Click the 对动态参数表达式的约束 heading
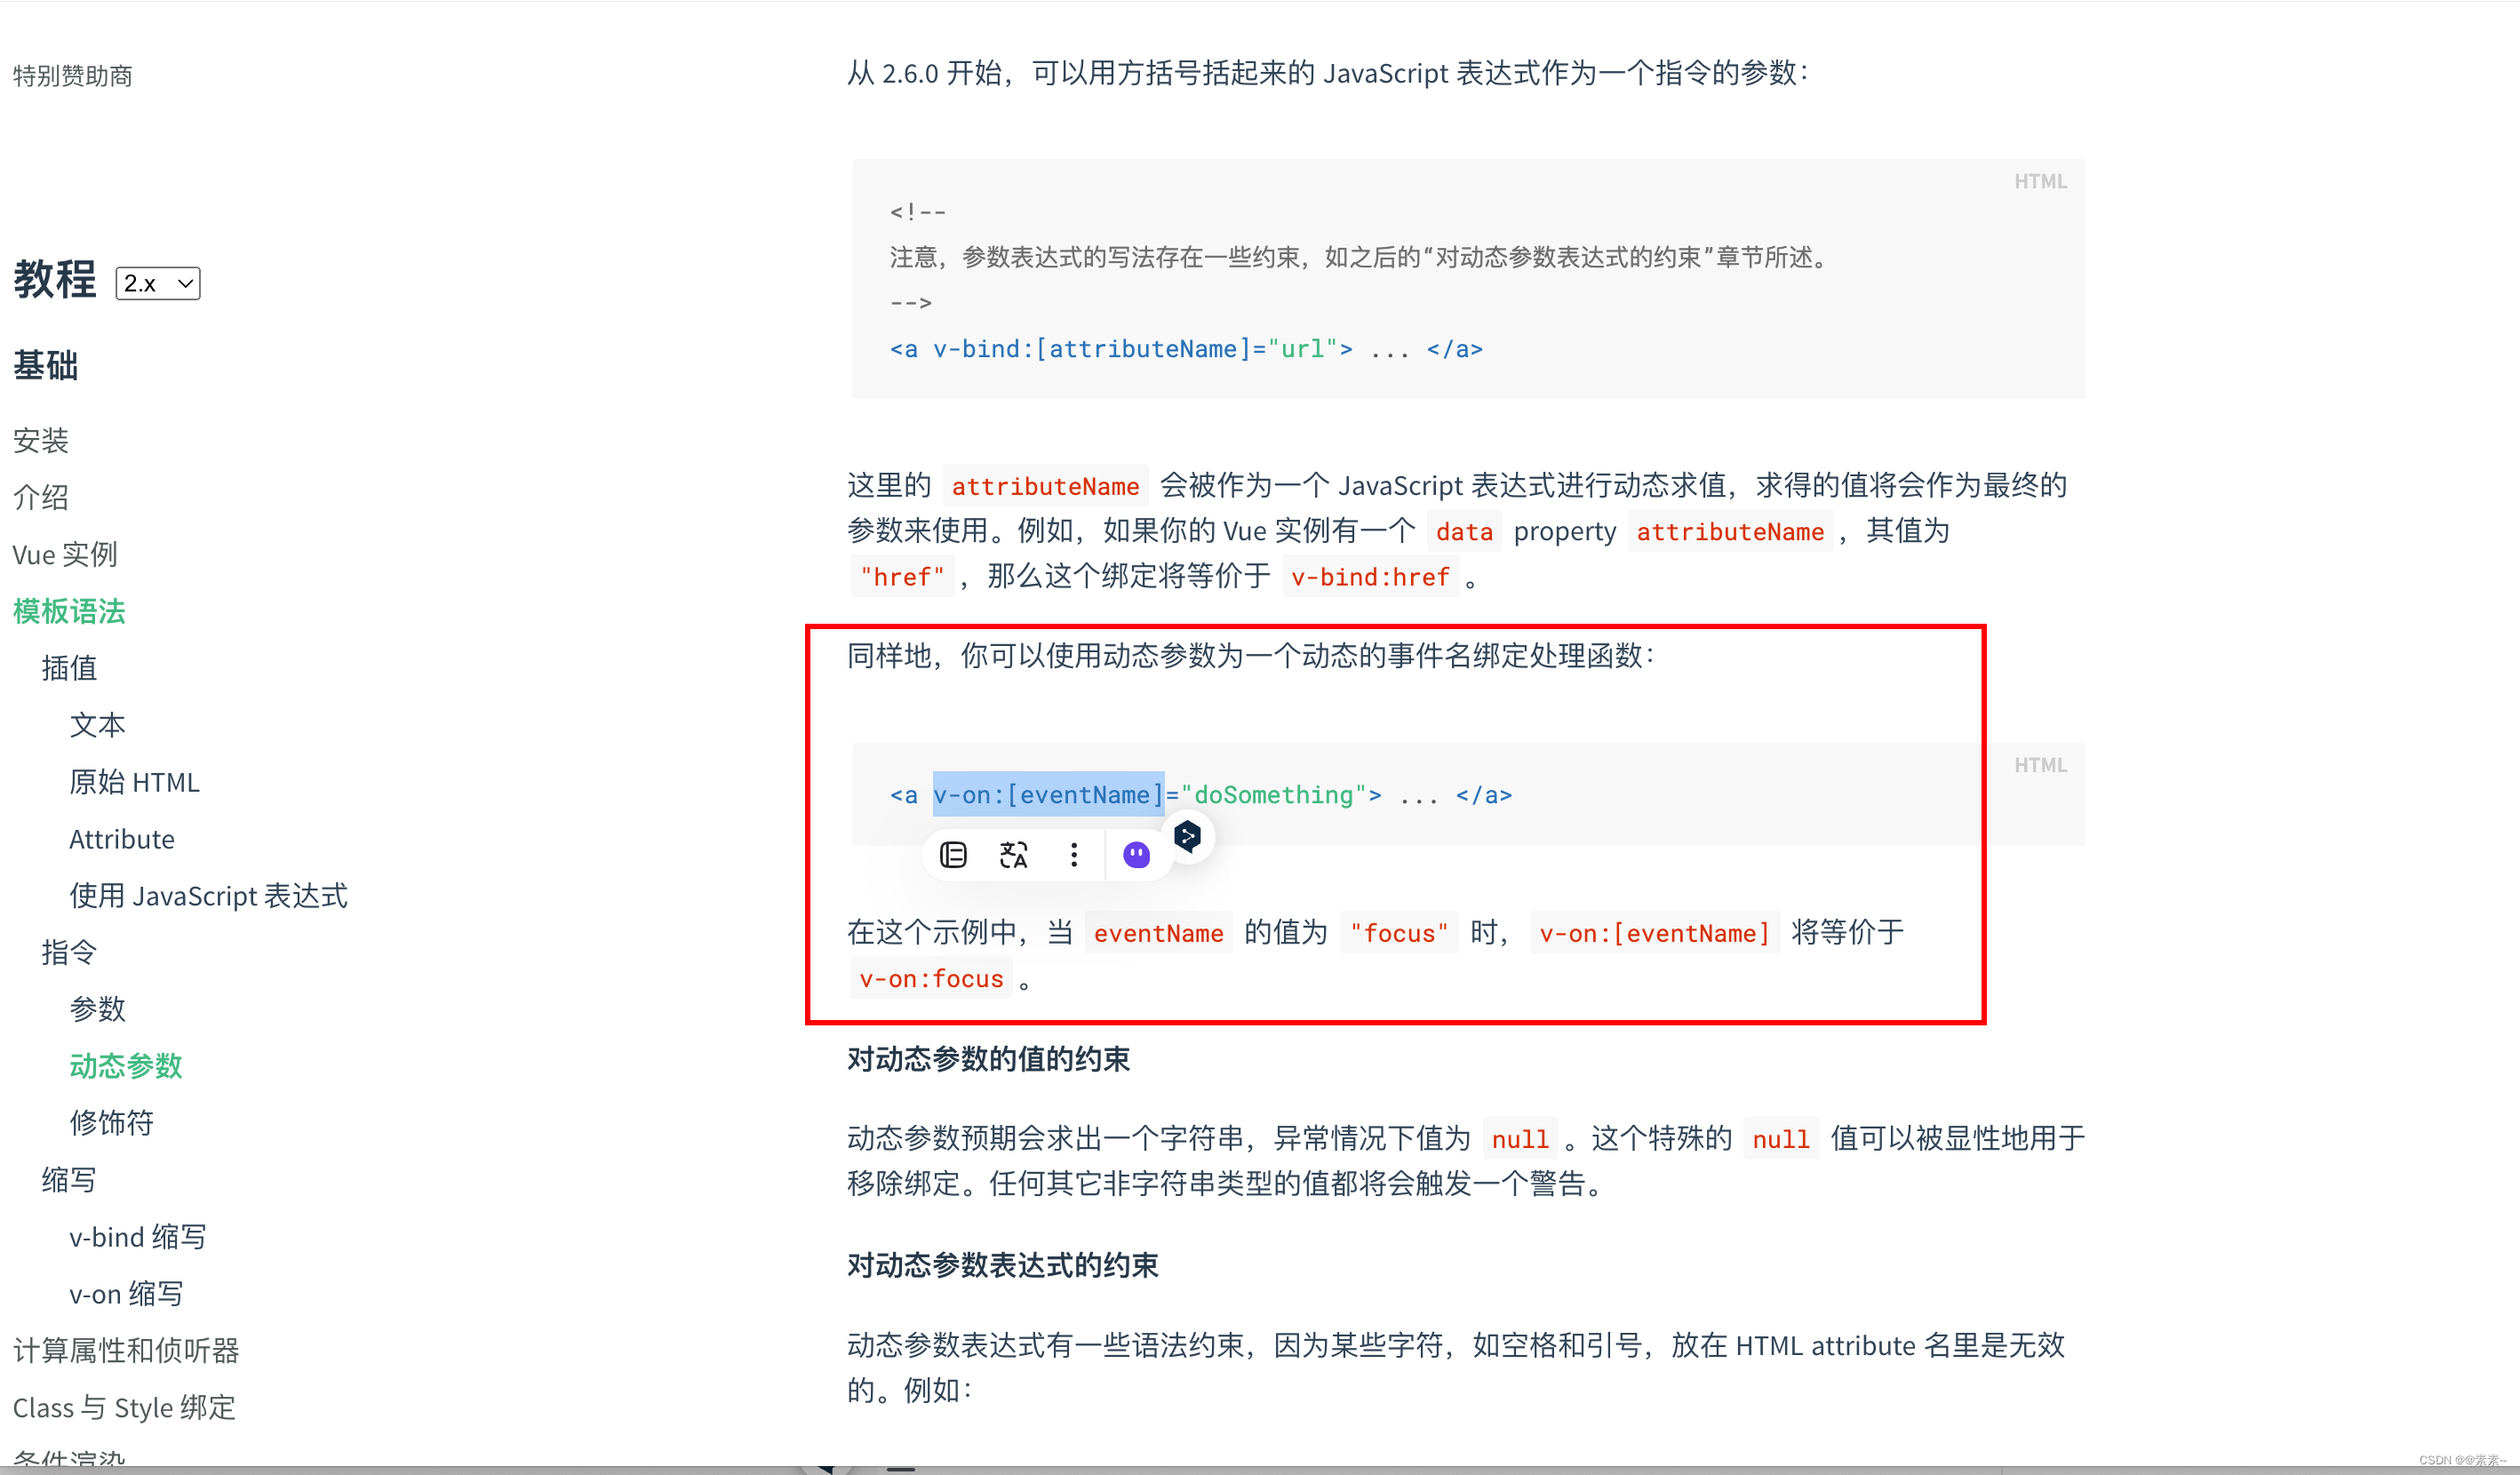The image size is (2520, 1475). point(1003,1266)
